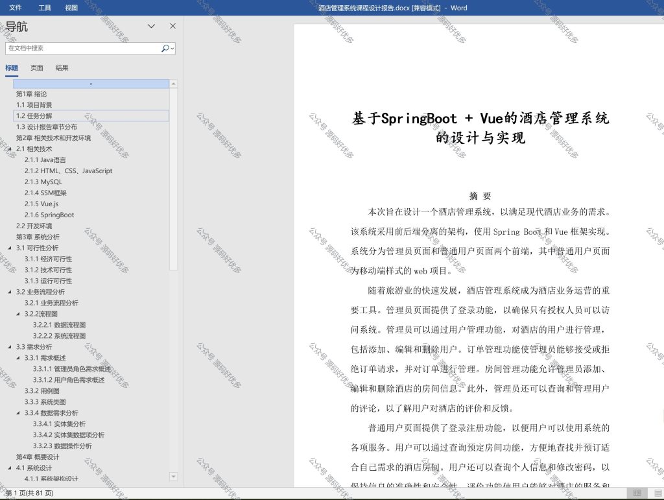Go to heading 2.1.6 SpringBoot
This screenshot has height=500, width=664.
coord(49,215)
